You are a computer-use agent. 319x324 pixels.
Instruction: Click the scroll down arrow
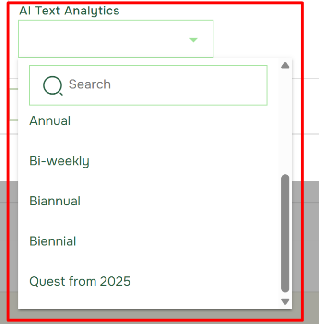click(x=285, y=301)
